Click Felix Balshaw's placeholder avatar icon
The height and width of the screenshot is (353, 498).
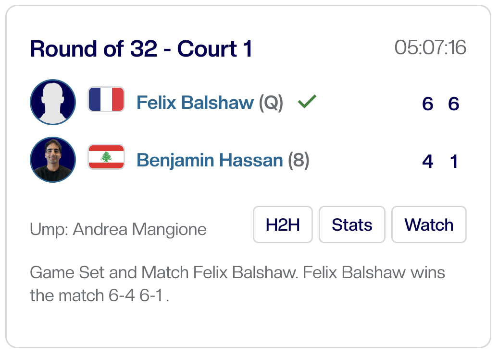click(53, 102)
